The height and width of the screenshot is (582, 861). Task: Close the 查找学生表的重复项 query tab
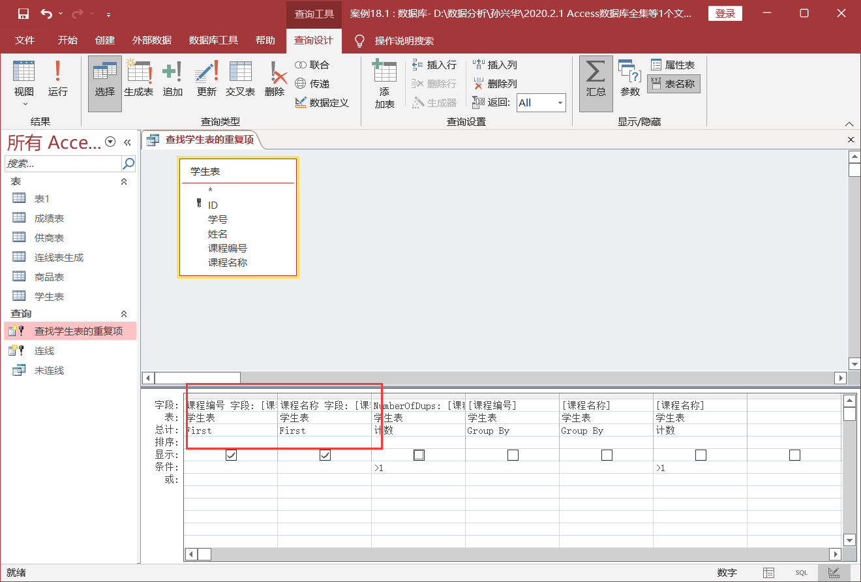851,140
